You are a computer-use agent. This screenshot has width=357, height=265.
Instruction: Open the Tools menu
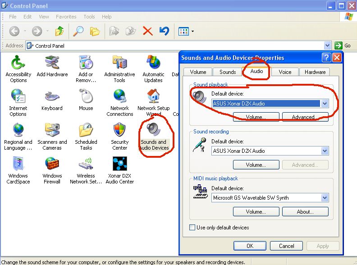tap(89, 17)
